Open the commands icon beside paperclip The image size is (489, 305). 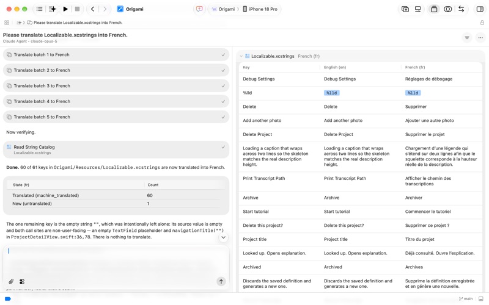pyautogui.click(x=22, y=281)
